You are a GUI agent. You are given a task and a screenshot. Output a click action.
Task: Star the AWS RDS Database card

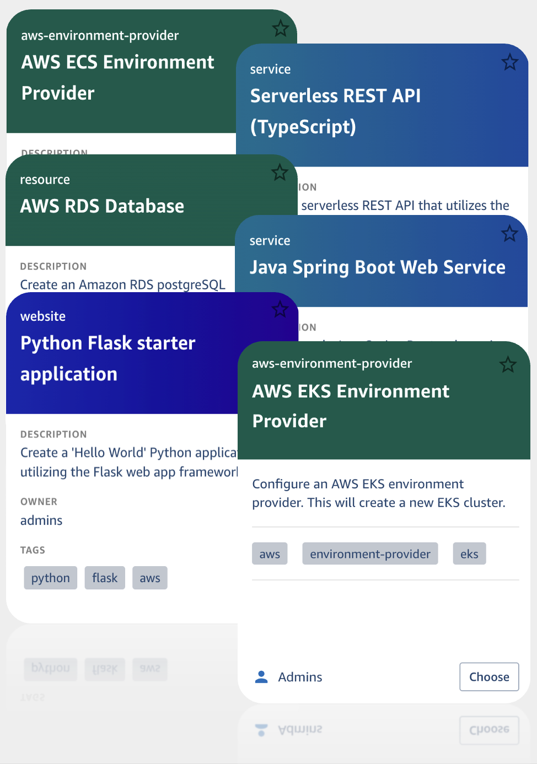pyautogui.click(x=280, y=173)
